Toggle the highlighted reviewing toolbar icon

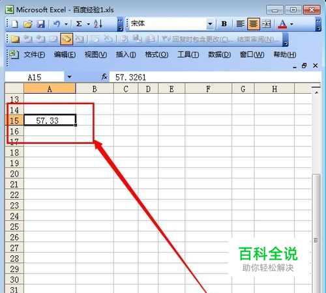67,39
